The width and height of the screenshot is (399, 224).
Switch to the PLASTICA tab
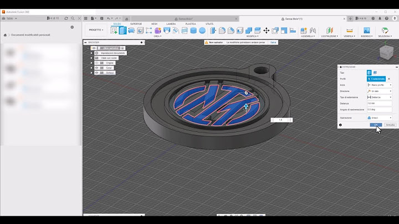point(191,24)
